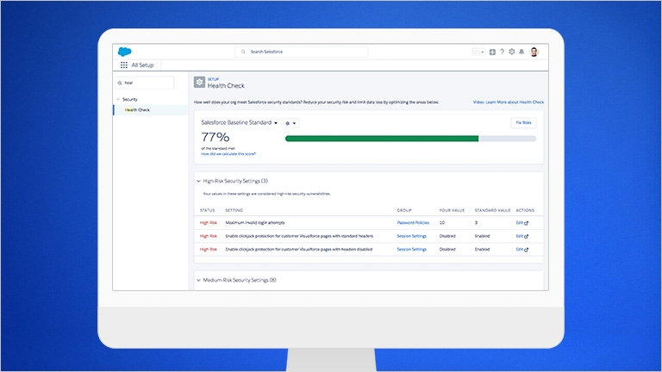Collapse the High-Risk Security Settings section
Screen dimensions: 662x372
[198, 182]
